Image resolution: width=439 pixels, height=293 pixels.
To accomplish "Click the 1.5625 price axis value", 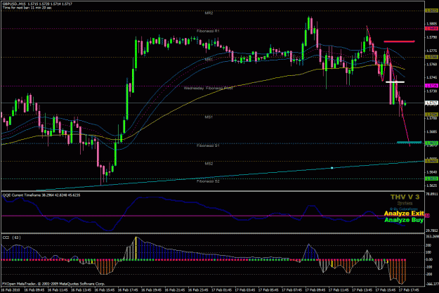I will tap(431, 185).
